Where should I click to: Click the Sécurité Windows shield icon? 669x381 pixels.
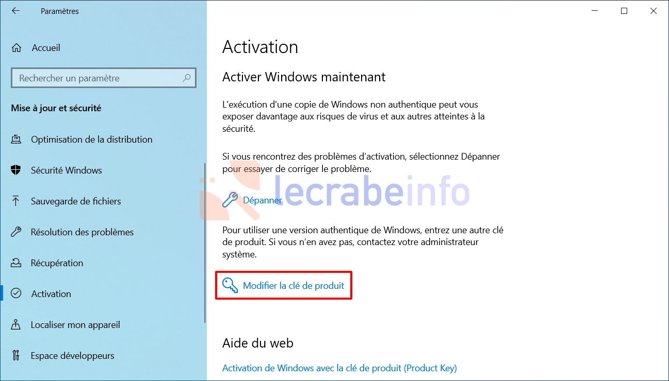point(16,170)
